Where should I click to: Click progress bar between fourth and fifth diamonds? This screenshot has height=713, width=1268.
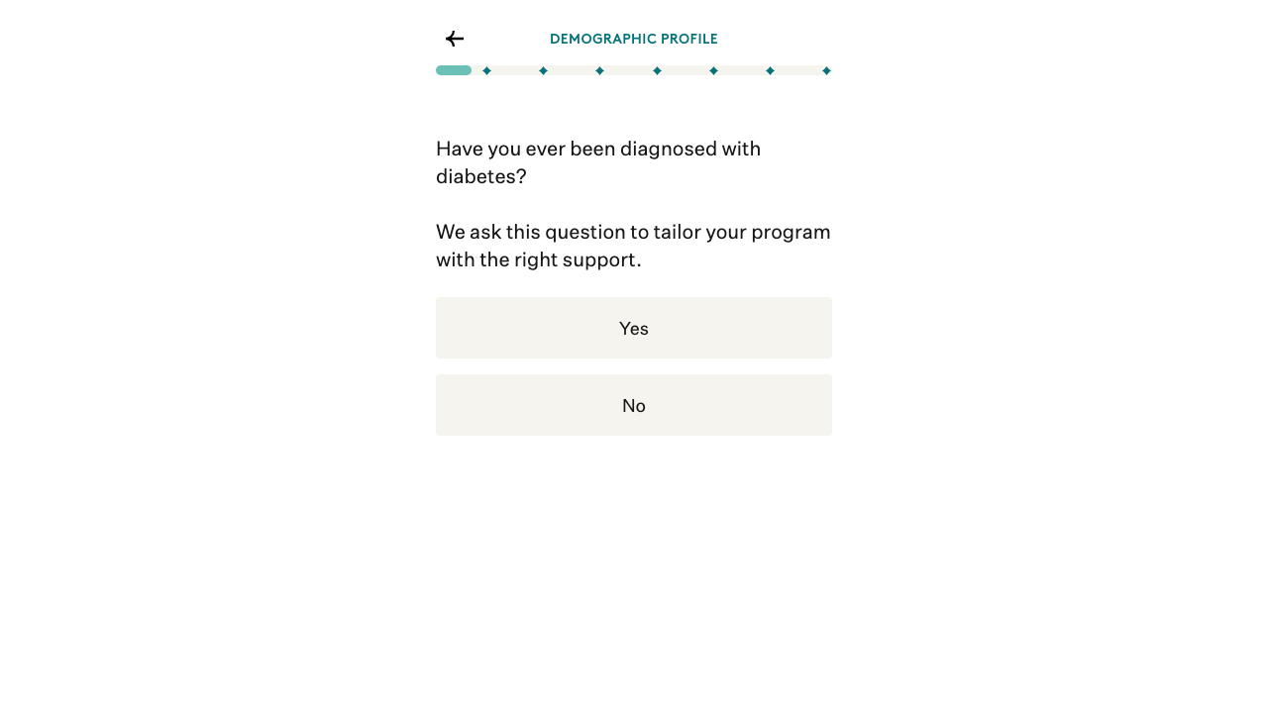686,70
